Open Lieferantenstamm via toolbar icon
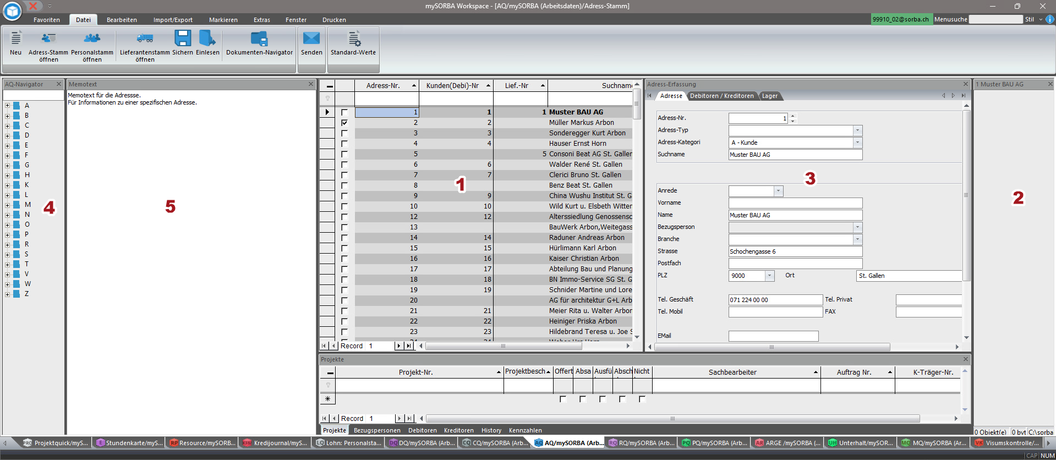 145,39
